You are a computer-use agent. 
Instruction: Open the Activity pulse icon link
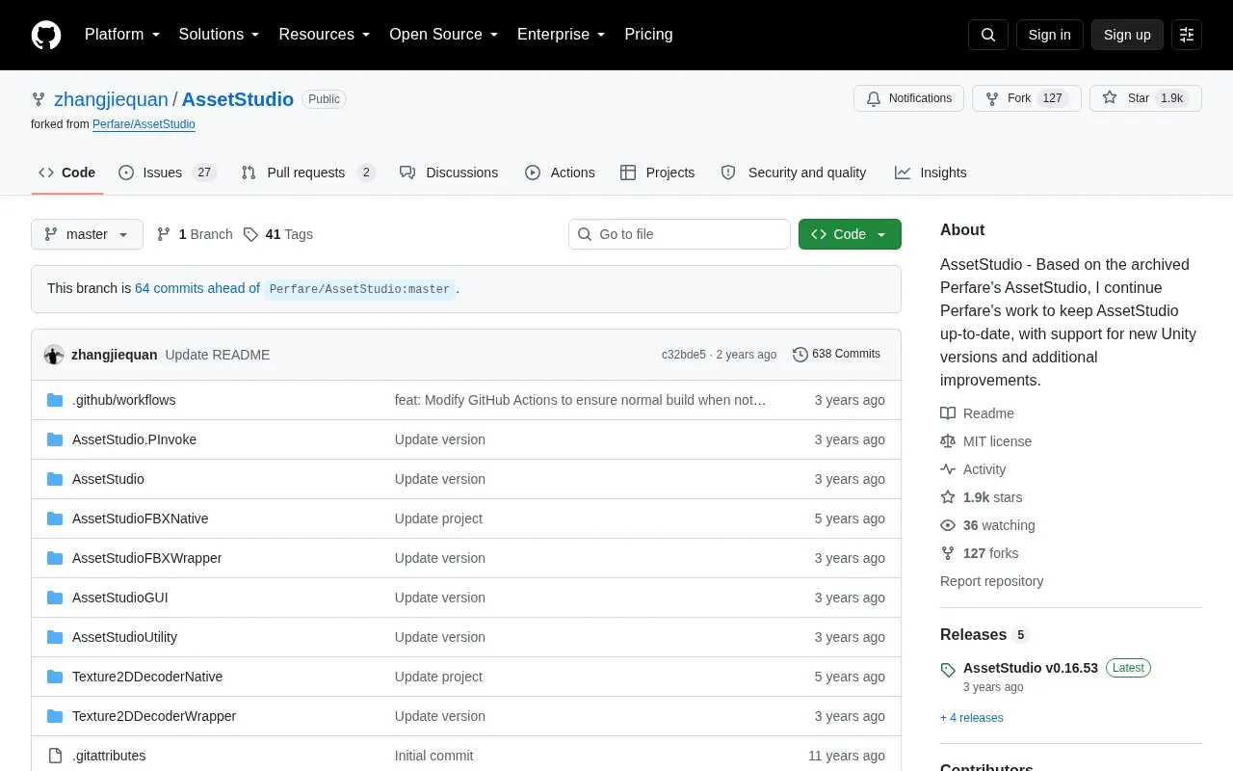pyautogui.click(x=948, y=469)
